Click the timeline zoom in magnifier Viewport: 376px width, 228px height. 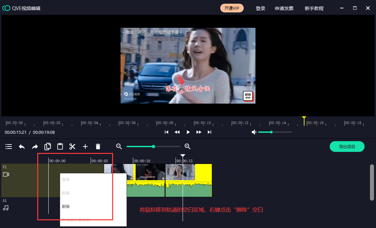point(188,147)
